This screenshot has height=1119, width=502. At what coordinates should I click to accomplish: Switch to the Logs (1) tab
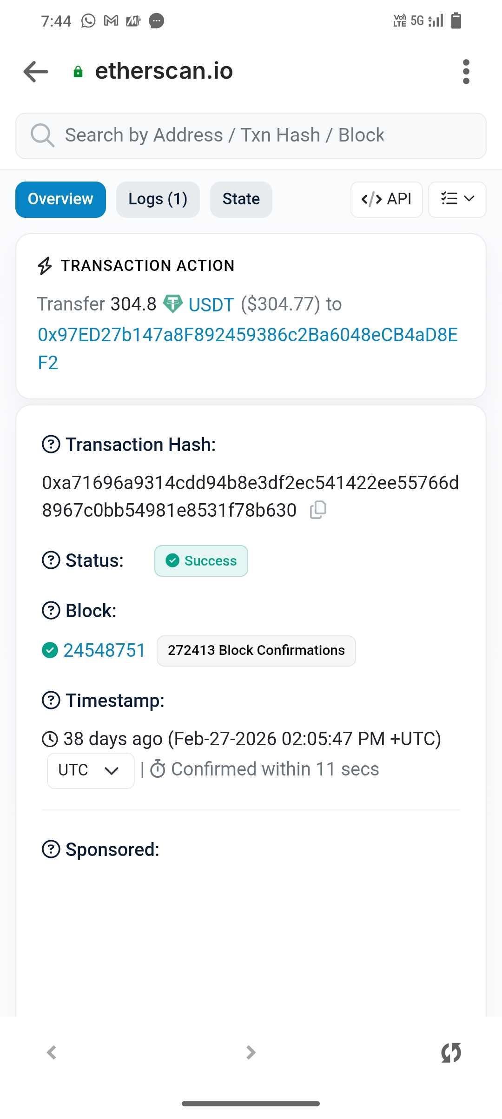158,199
